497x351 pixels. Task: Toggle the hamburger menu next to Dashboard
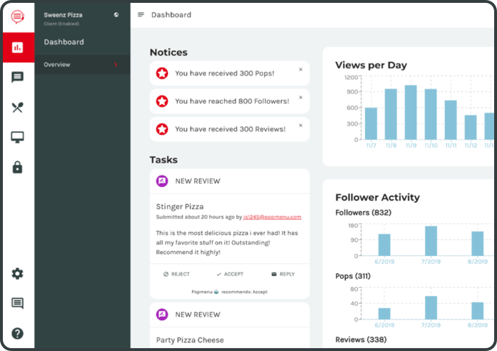(141, 15)
